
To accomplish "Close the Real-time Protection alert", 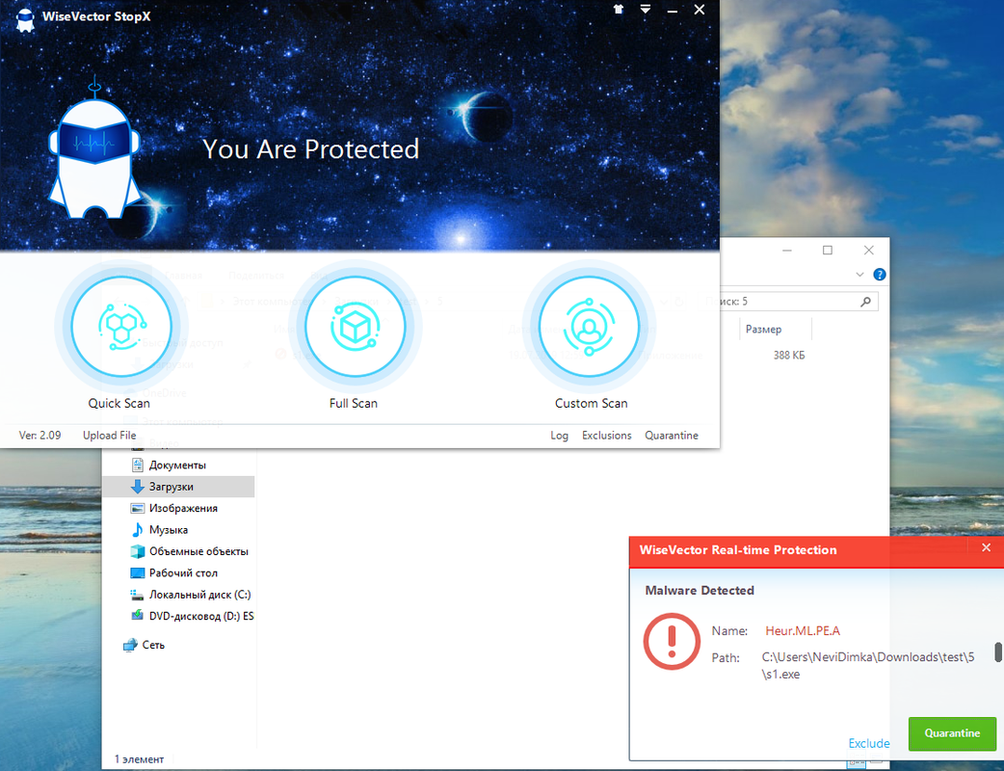I will coord(986,547).
